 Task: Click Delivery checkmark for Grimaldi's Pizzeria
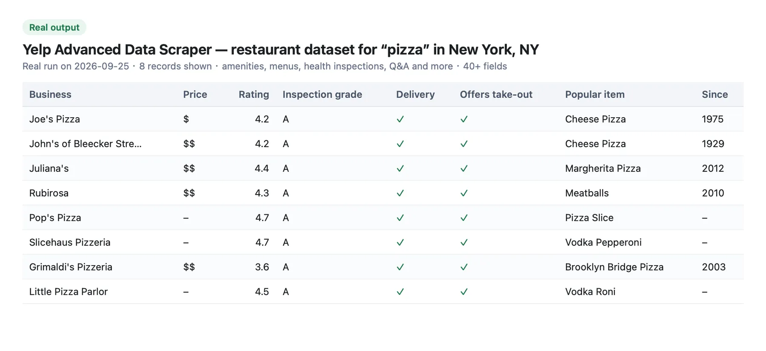coord(400,267)
